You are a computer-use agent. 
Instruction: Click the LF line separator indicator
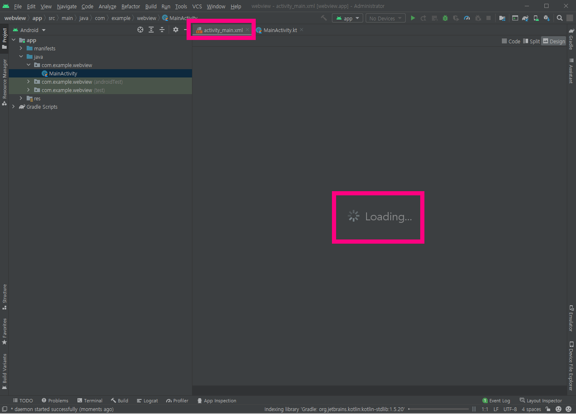click(x=496, y=409)
